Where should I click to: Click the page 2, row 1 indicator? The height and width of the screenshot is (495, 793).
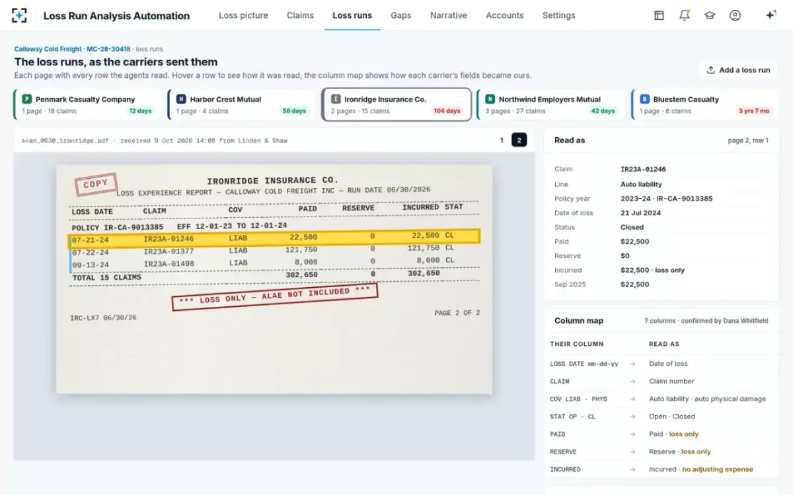(748, 141)
